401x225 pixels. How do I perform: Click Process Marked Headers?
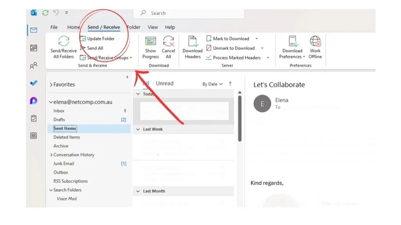[233, 58]
